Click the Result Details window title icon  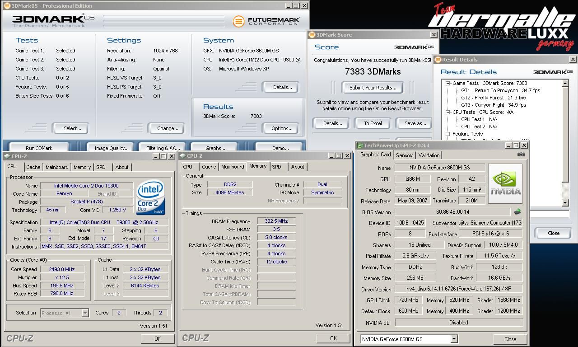coord(437,60)
